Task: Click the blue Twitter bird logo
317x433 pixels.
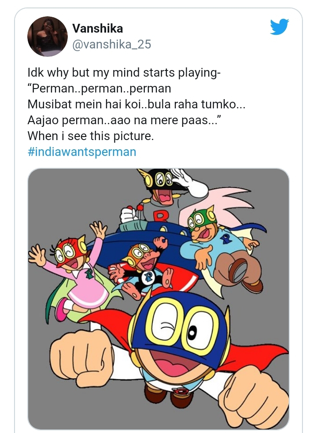Action: [280, 27]
